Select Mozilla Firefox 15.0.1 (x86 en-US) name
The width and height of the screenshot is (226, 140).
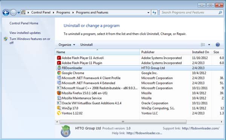(x=85, y=93)
